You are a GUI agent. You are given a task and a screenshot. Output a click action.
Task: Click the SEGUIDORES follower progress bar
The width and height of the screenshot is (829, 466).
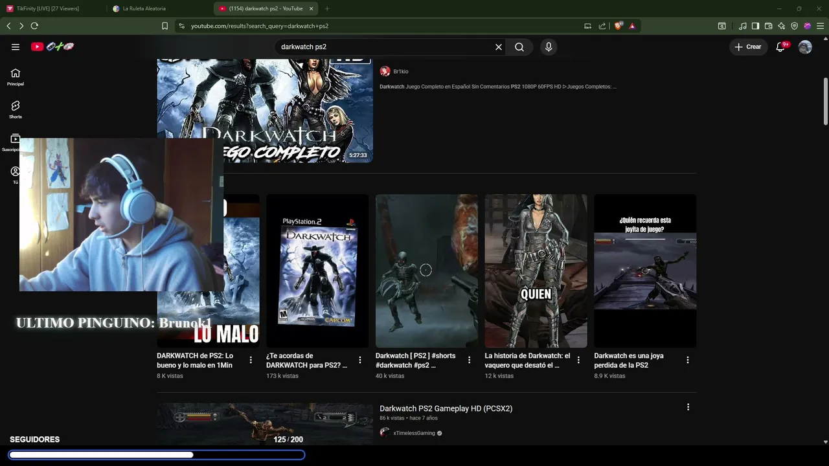(x=157, y=455)
